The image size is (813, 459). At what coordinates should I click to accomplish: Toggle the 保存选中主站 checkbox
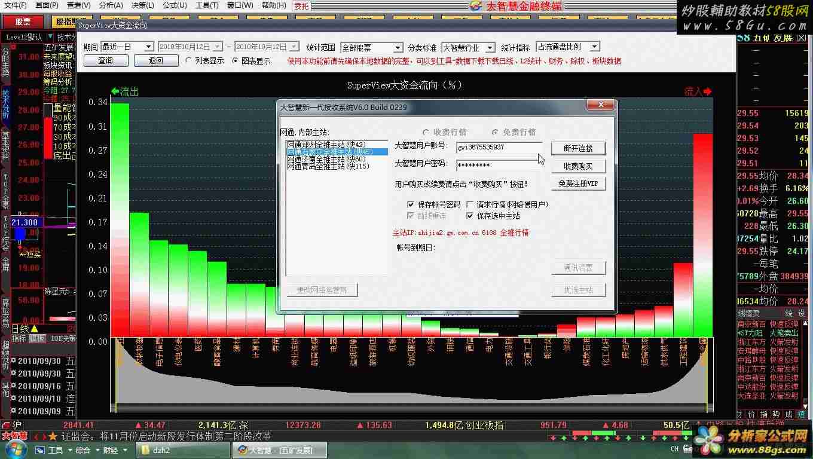point(470,216)
